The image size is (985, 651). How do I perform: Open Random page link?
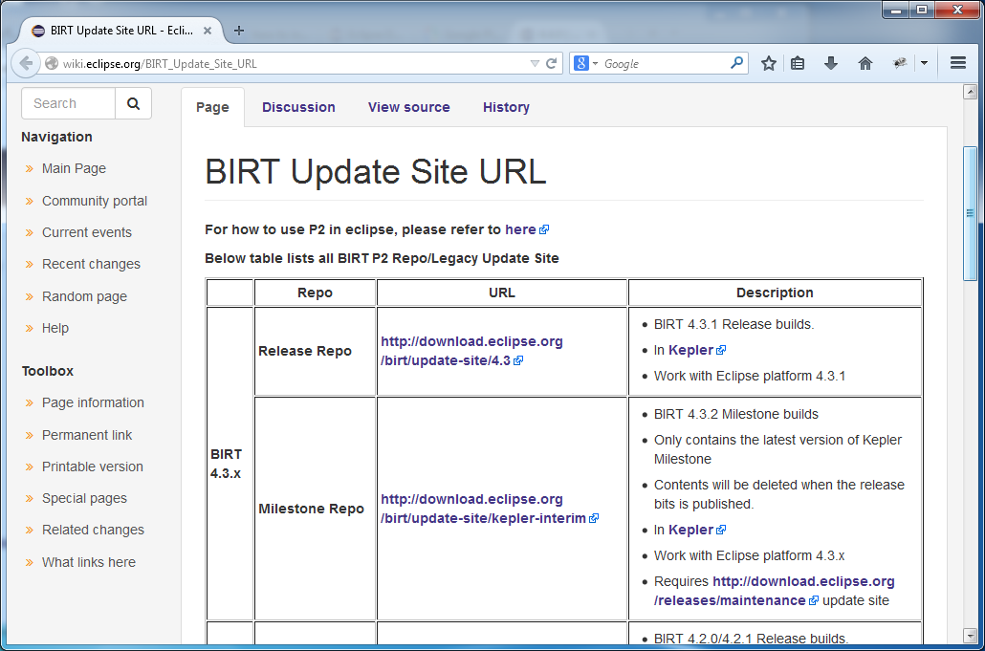click(84, 296)
